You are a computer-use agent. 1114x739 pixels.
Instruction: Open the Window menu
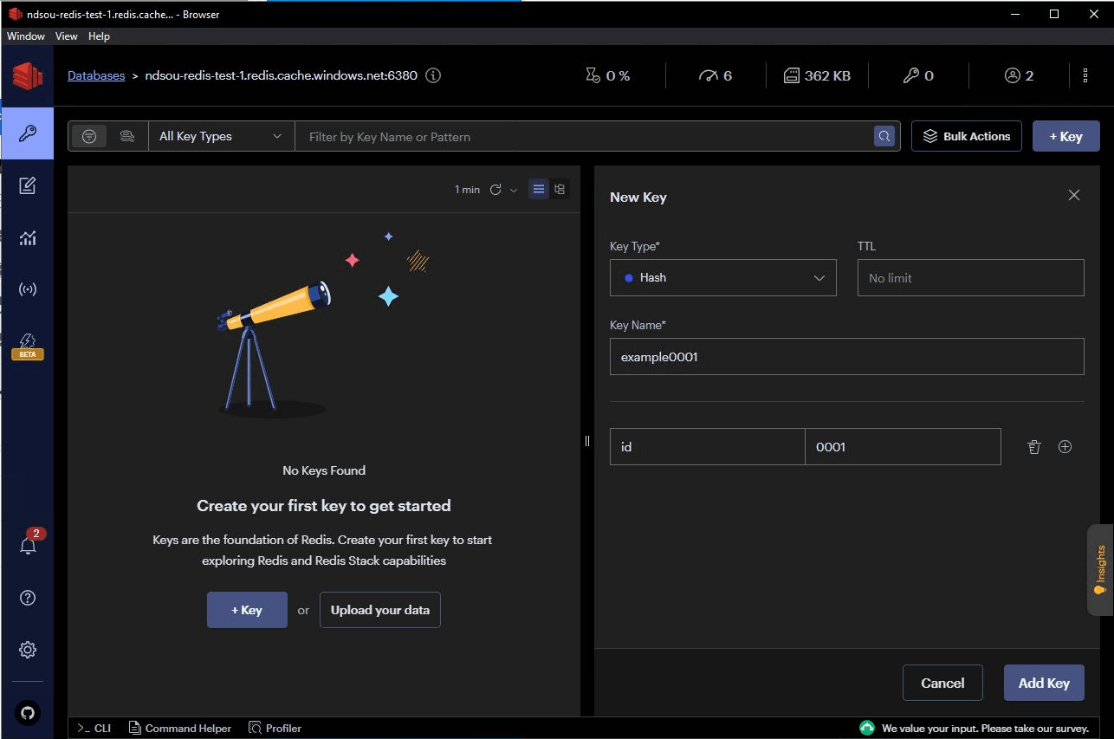26,36
